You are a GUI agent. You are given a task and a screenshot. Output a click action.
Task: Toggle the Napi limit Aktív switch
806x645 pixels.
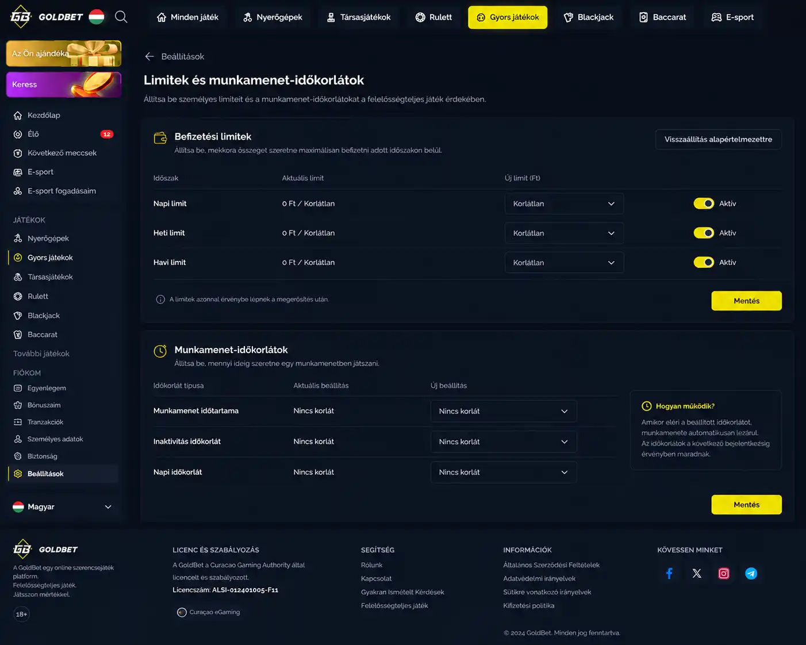pyautogui.click(x=704, y=204)
